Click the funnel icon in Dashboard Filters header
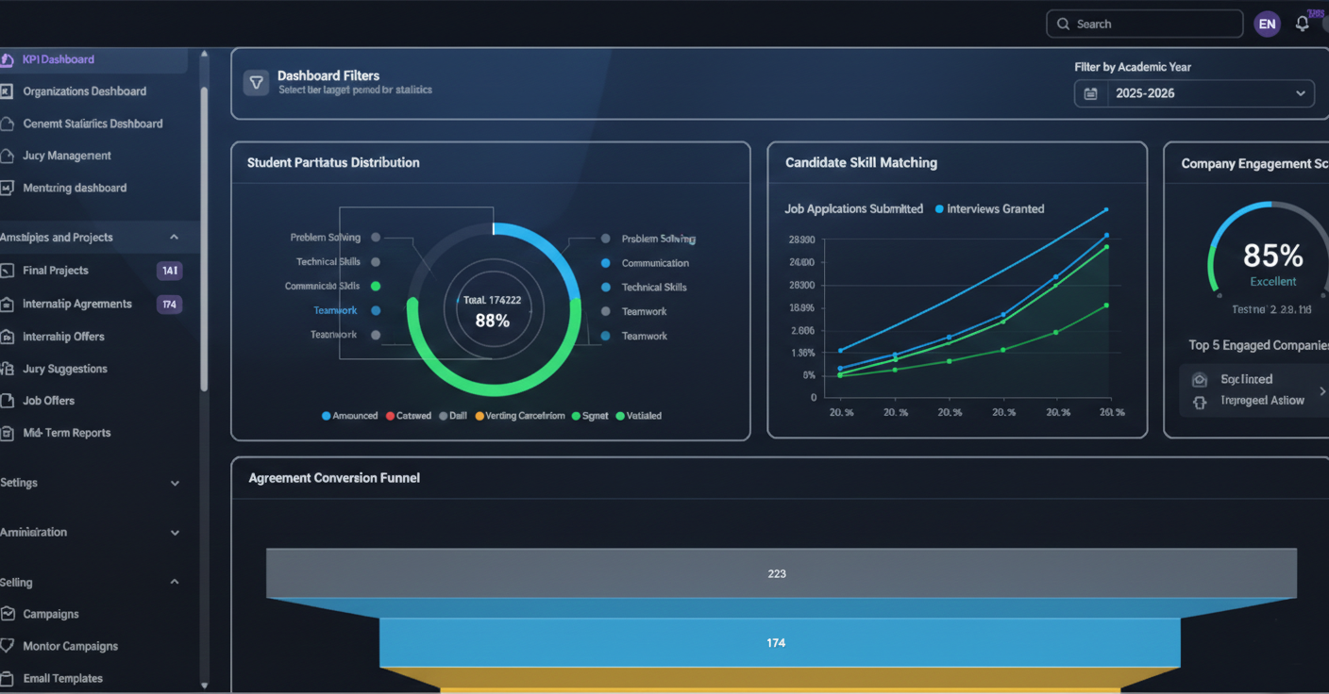 (256, 83)
